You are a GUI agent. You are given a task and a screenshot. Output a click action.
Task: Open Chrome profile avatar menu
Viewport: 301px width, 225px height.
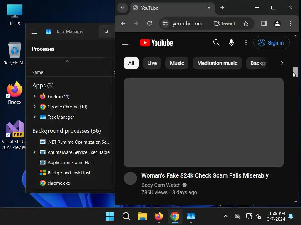(277, 23)
